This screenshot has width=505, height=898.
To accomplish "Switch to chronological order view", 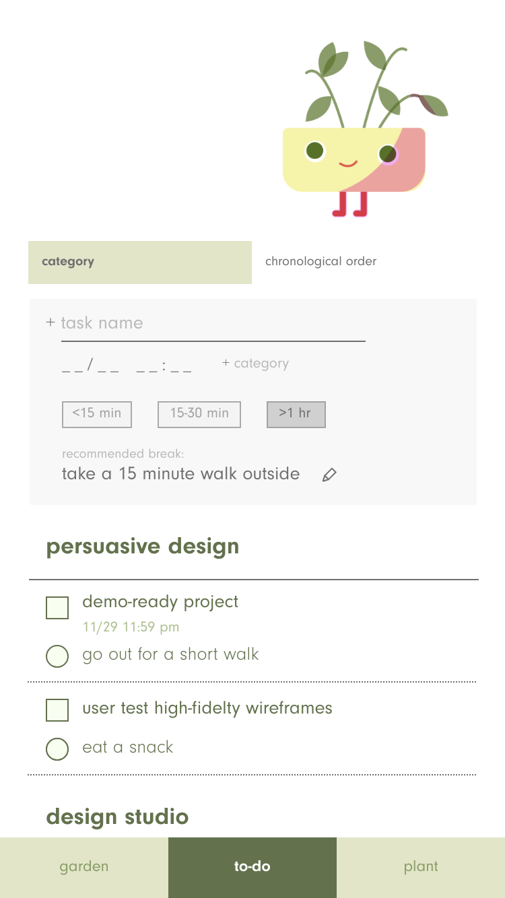I will (x=321, y=262).
